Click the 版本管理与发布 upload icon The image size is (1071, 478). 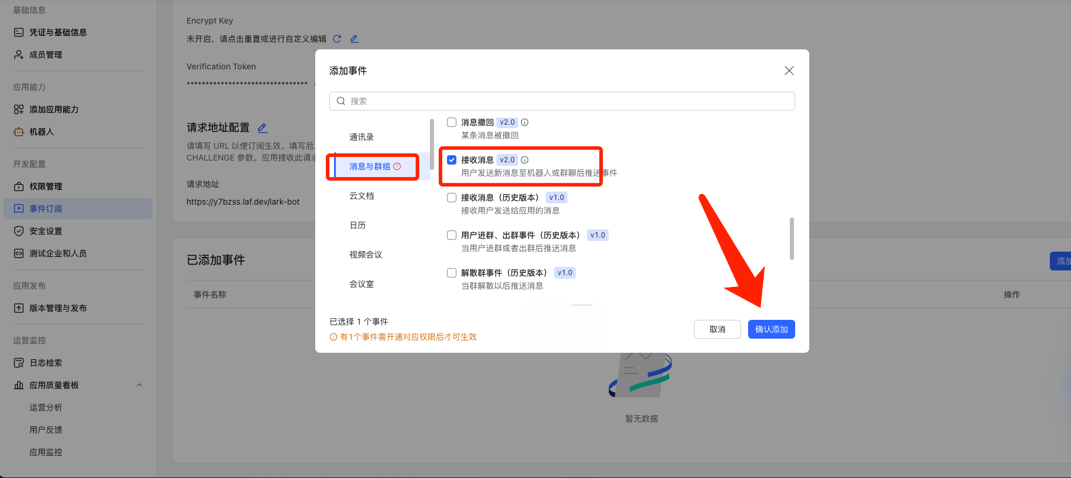point(19,308)
